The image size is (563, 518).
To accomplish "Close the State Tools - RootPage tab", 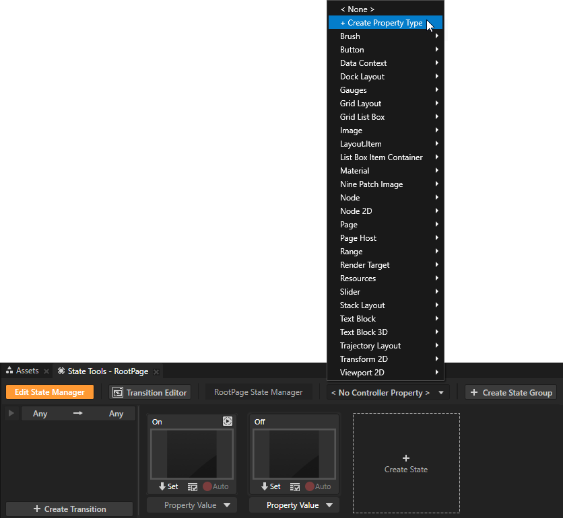I will [x=156, y=371].
